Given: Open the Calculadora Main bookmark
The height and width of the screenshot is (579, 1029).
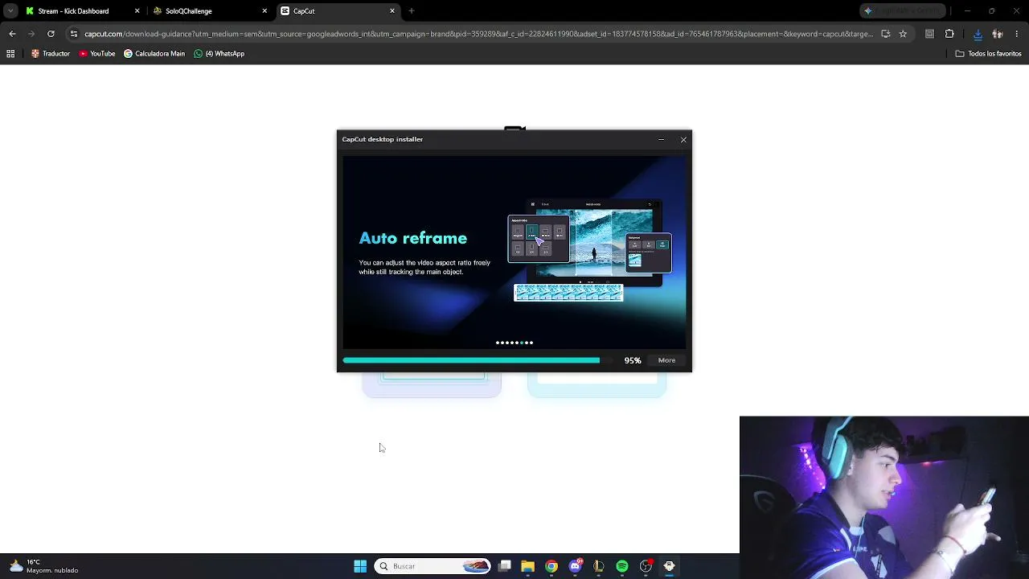Looking at the screenshot, I should point(154,54).
